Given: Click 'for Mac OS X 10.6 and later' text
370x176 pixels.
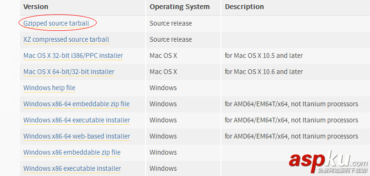Looking at the screenshot, I should click(264, 72).
